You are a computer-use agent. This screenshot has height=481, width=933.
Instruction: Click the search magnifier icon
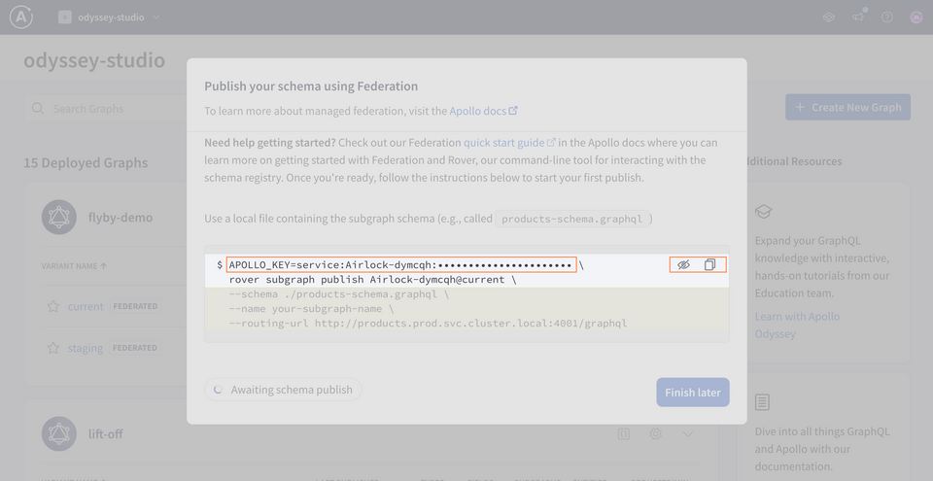[x=38, y=108]
